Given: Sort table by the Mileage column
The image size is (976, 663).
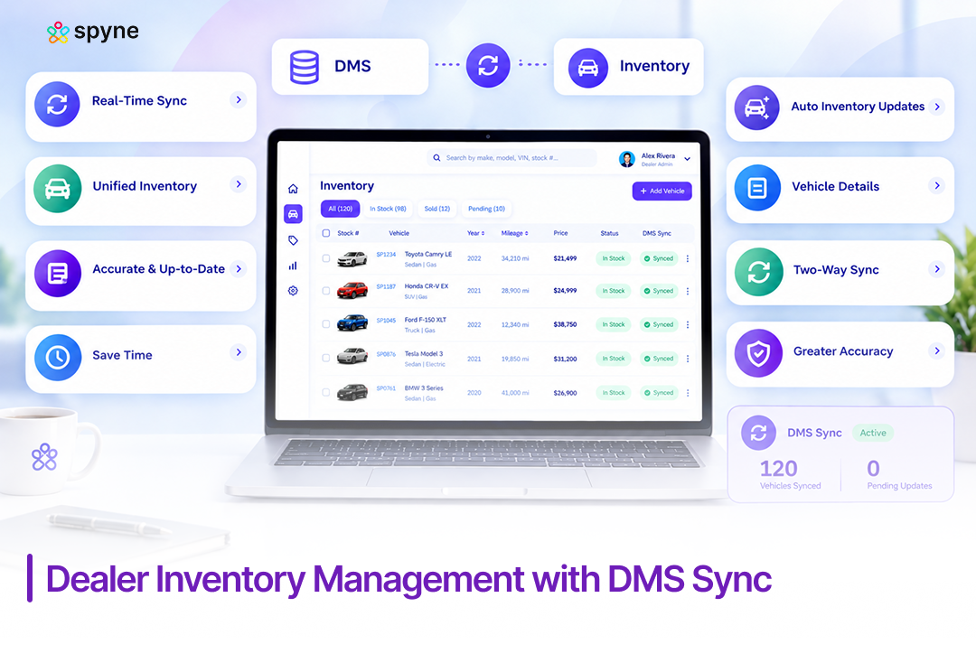Looking at the screenshot, I should coord(515,233).
